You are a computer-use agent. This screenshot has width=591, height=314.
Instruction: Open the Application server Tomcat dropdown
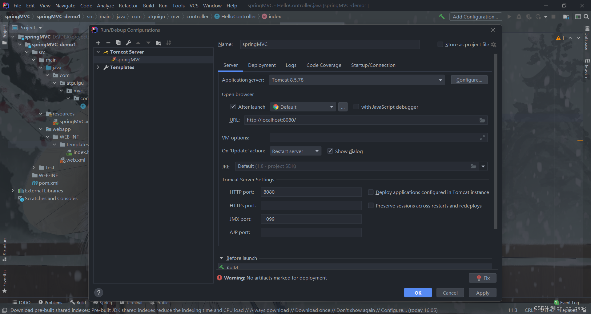pos(357,80)
